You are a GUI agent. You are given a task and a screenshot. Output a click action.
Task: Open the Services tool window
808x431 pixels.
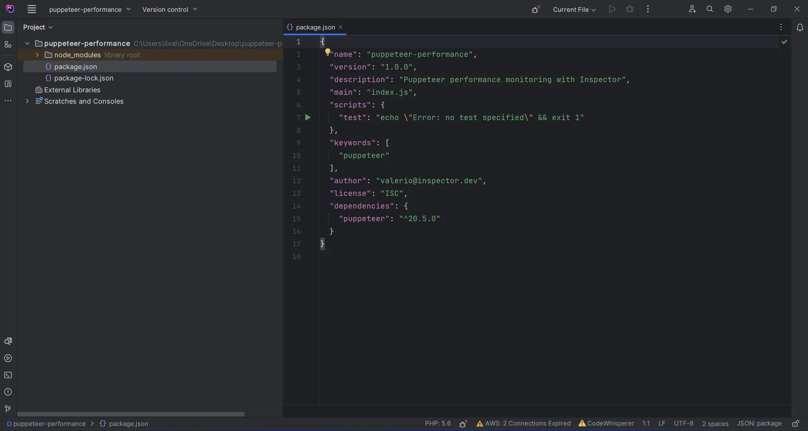[8, 359]
